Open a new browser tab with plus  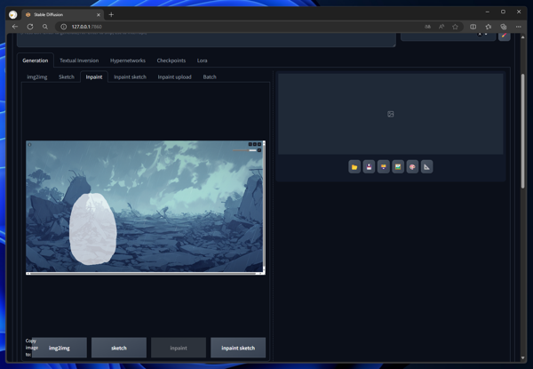click(111, 14)
